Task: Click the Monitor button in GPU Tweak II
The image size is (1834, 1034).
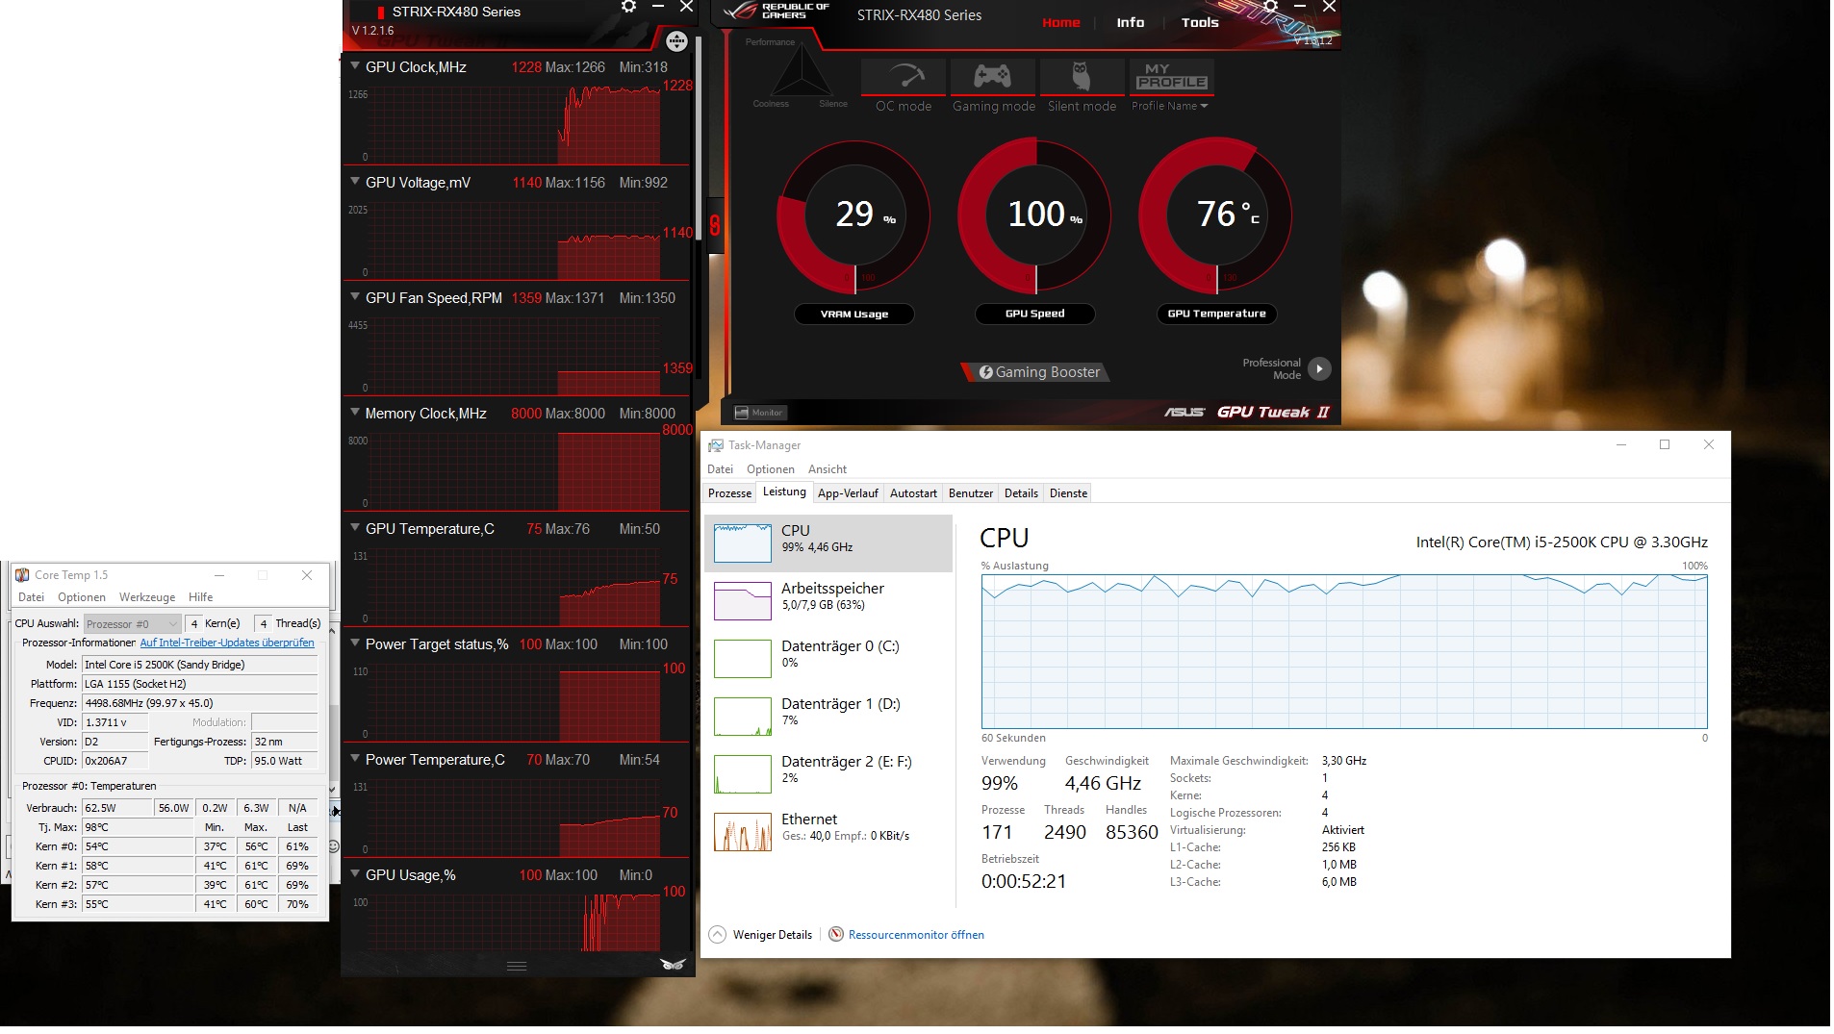Action: click(760, 413)
